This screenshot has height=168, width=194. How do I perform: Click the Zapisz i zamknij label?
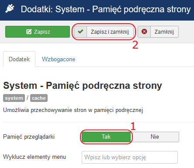point(110,31)
